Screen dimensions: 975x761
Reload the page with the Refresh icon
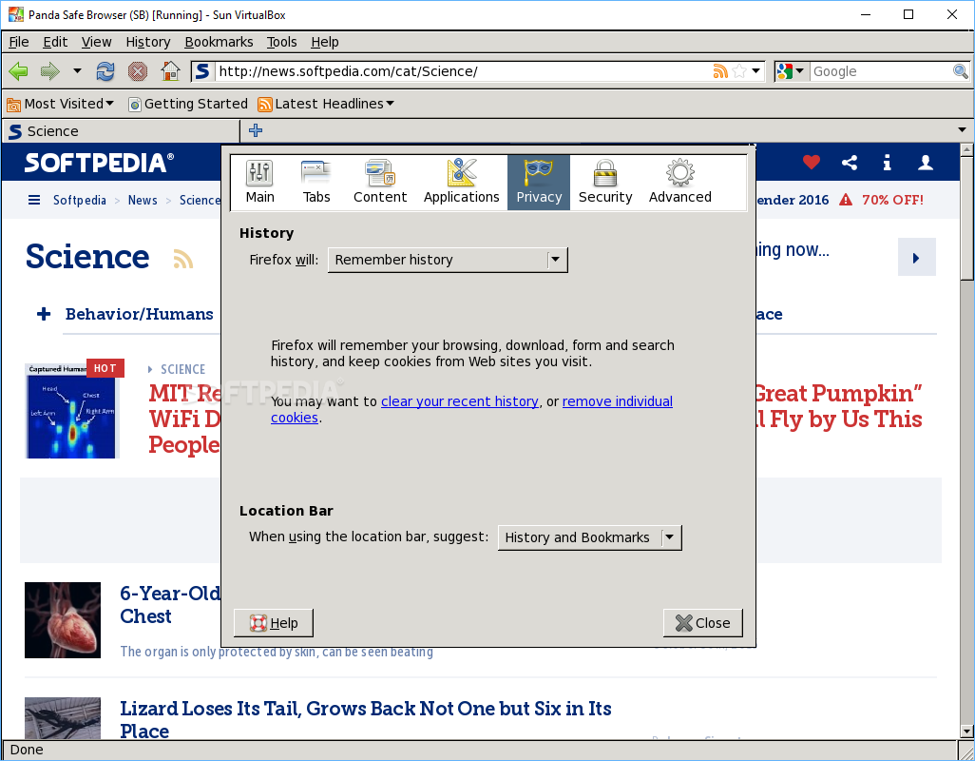click(x=105, y=71)
